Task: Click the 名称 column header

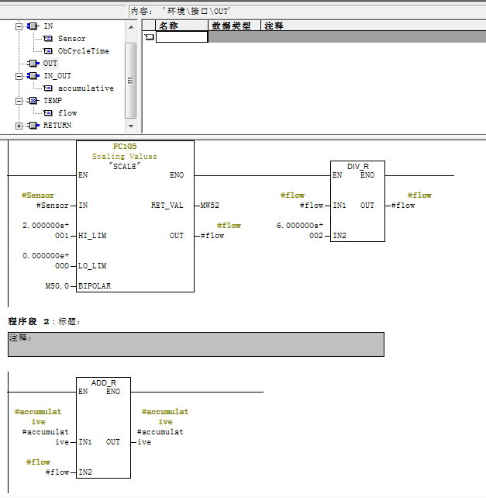Action: (x=181, y=26)
